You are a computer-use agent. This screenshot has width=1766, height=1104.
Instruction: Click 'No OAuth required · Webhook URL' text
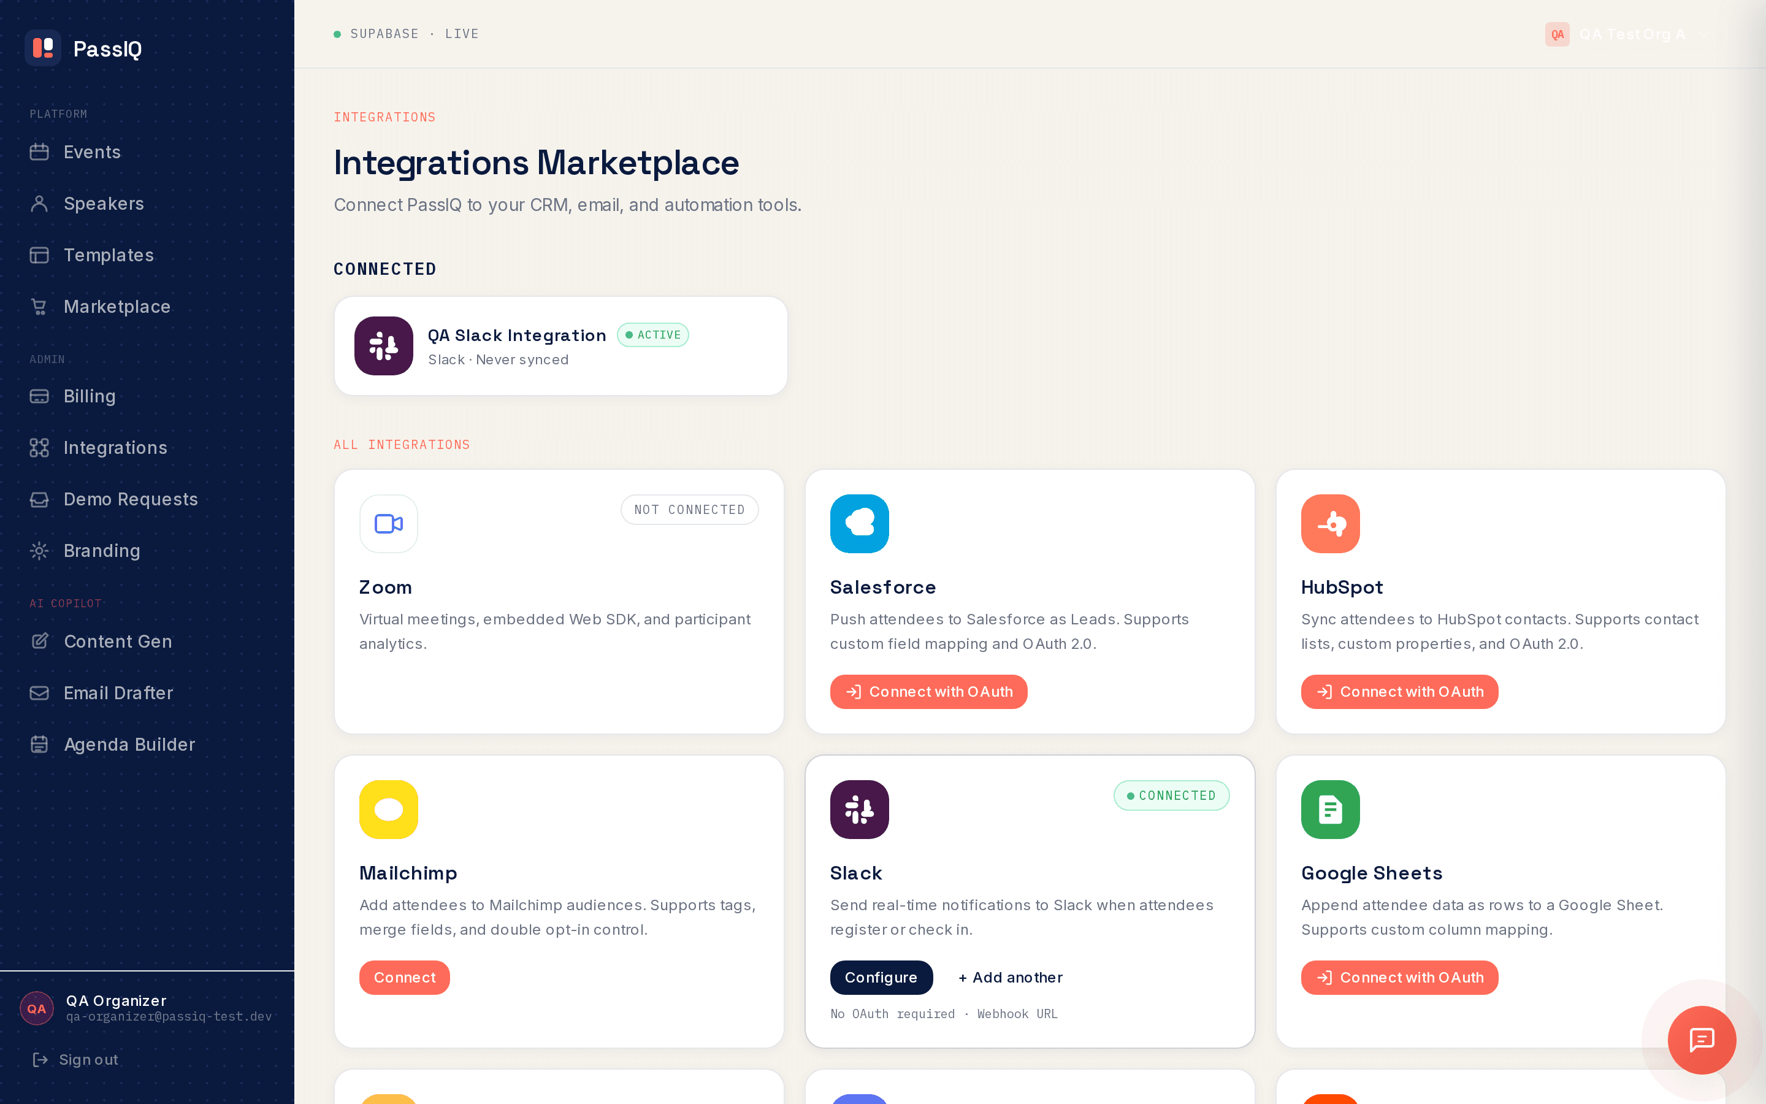tap(944, 1013)
